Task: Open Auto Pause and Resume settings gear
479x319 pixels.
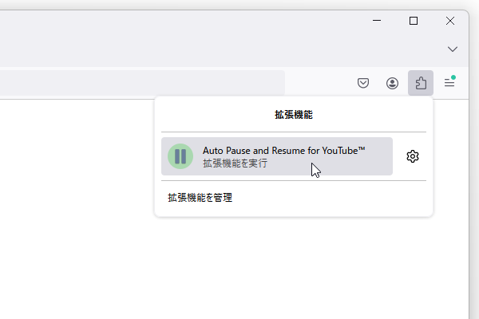Action: pos(413,156)
